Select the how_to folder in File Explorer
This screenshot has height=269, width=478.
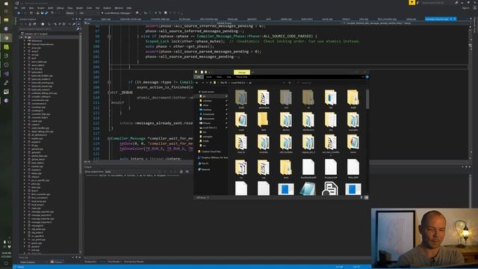coord(241,143)
